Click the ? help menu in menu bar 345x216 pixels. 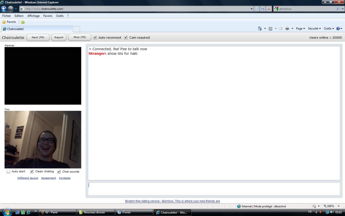[x=68, y=16]
